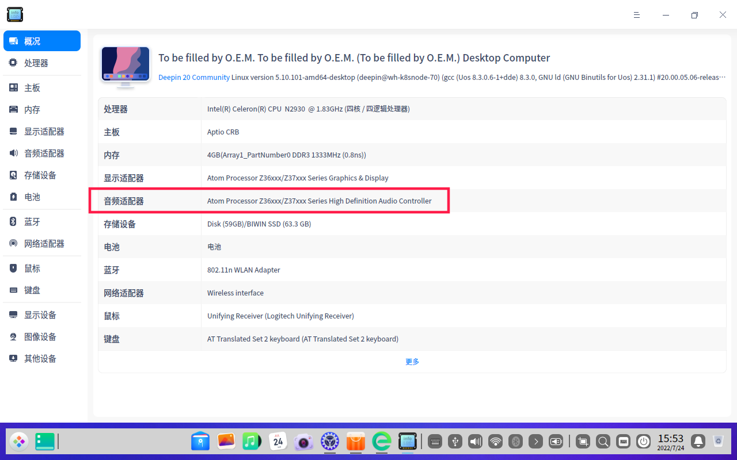Click the Series Graphics & Display value
The width and height of the screenshot is (737, 460).
coord(298,178)
